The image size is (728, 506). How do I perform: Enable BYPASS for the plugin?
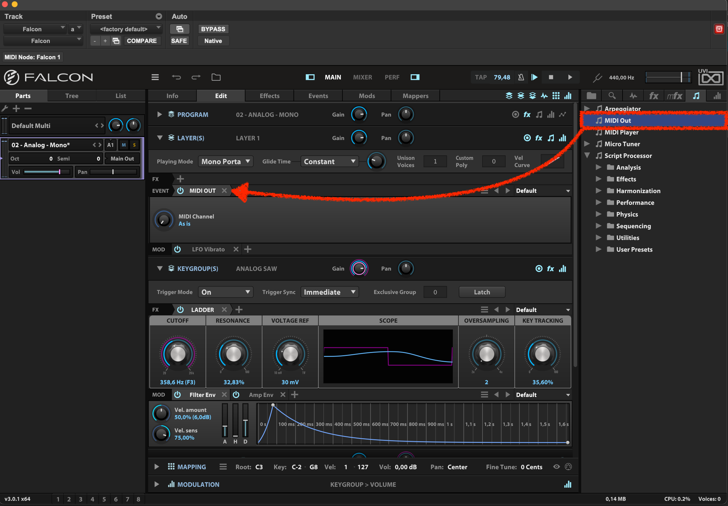click(213, 29)
